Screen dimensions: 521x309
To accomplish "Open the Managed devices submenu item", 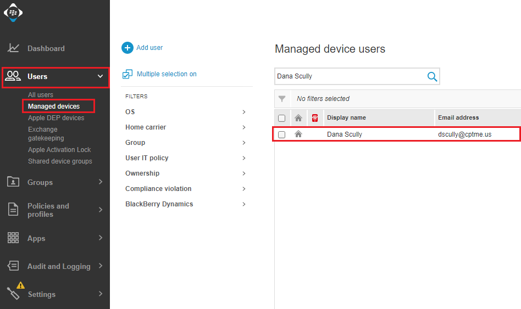I will click(54, 106).
